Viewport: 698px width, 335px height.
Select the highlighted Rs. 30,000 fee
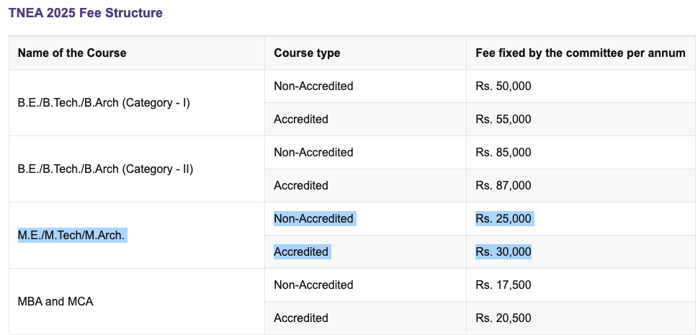pos(503,251)
